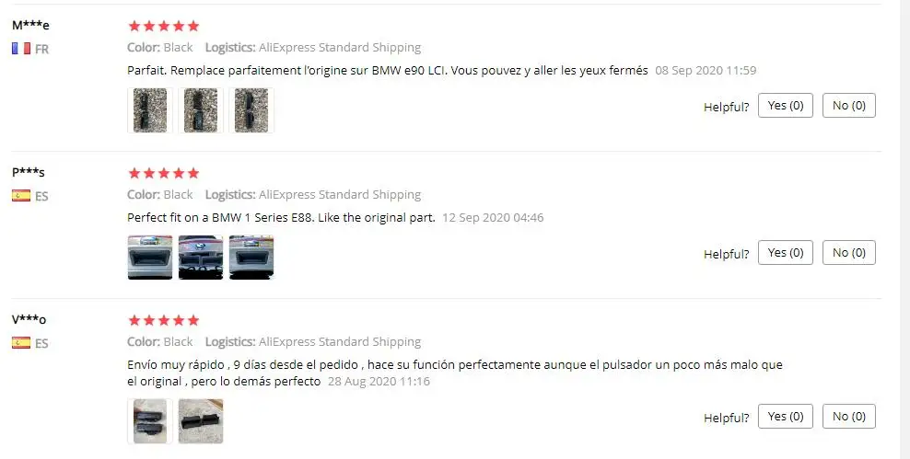The width and height of the screenshot is (910, 459).
Task: Vote No on P***s's review
Action: tap(849, 253)
